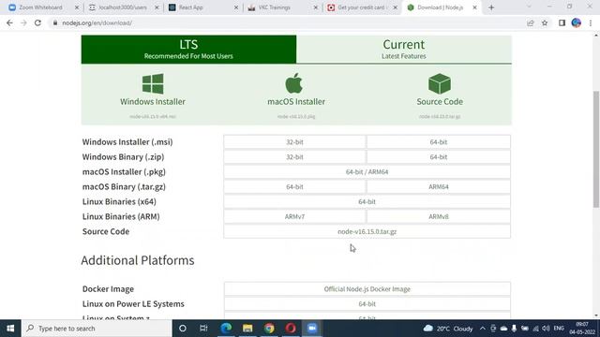This screenshot has width=600, height=337.
Task: Download macOS Binary 64-bit tar.gz
Action: coord(294,186)
